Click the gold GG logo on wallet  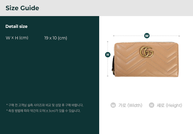click(x=147, y=52)
